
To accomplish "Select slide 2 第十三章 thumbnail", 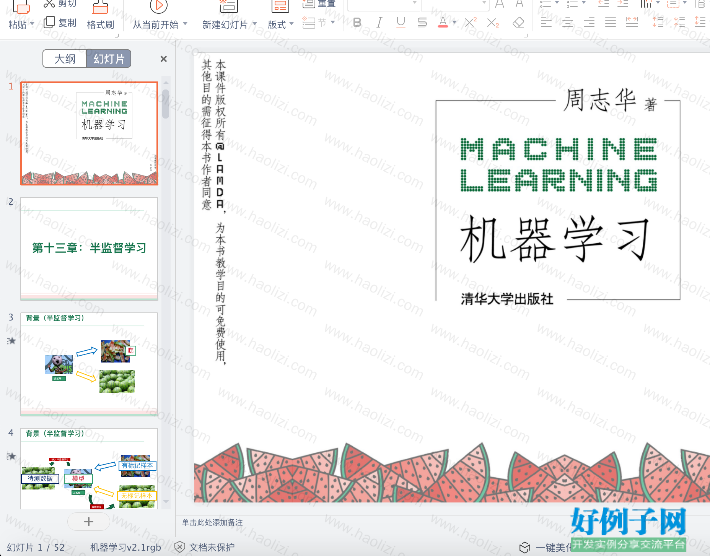I will [x=89, y=249].
